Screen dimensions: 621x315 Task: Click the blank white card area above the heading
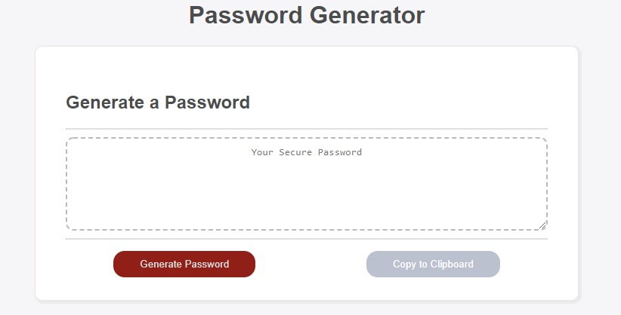307,69
